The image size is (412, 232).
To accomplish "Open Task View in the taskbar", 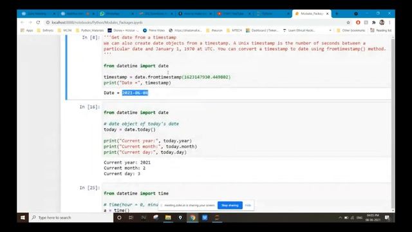I will click(131, 218).
